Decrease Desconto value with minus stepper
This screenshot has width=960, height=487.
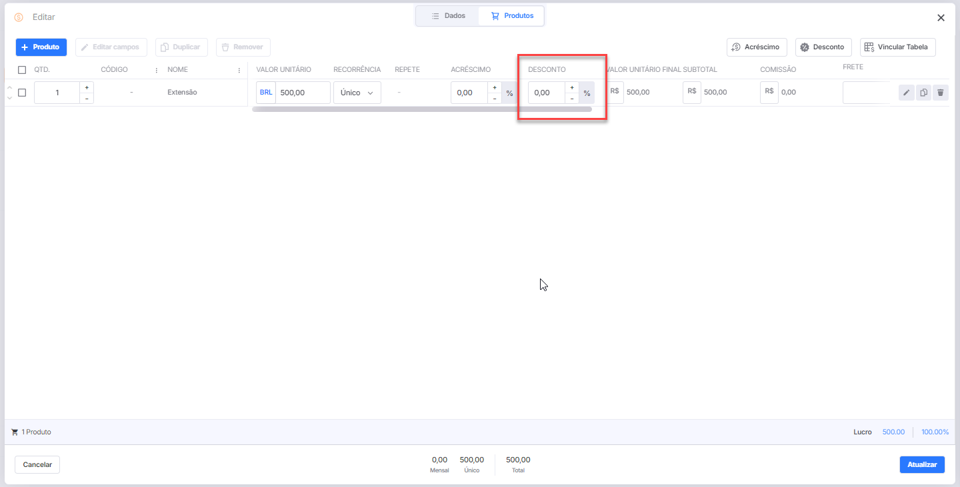571,98
